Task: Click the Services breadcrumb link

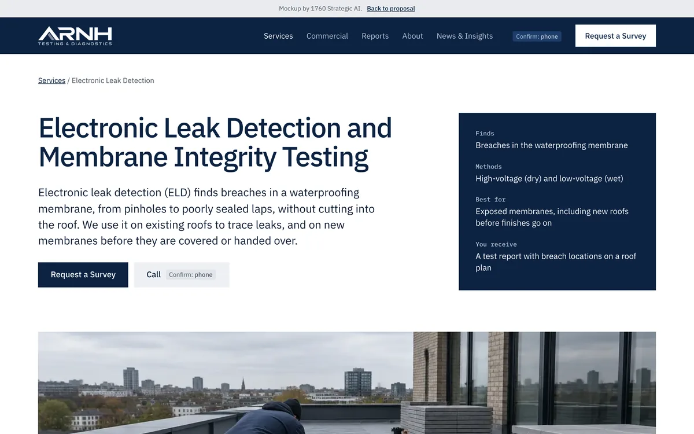Action: [51, 80]
